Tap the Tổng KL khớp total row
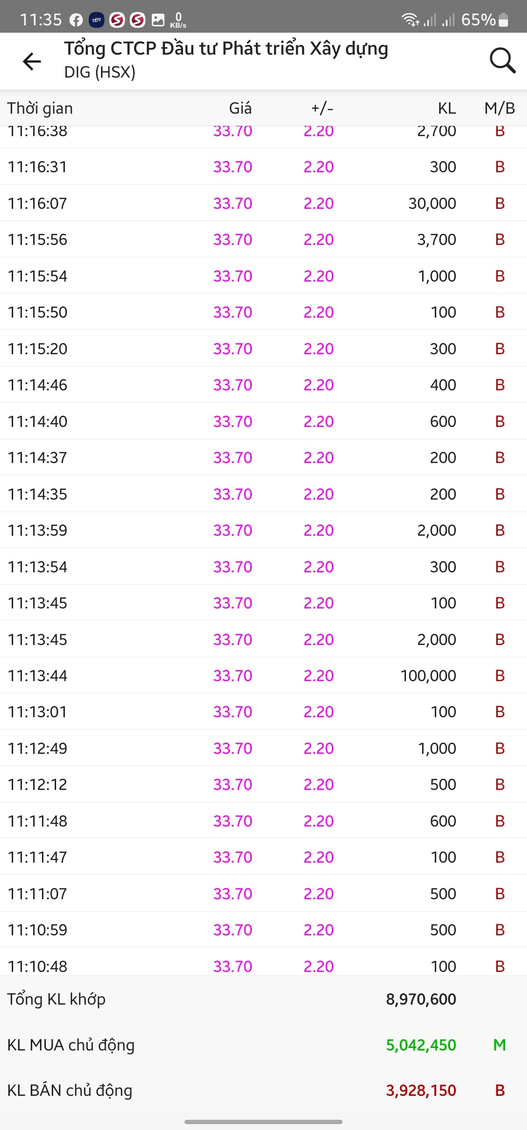The width and height of the screenshot is (527, 1130). tap(263, 999)
